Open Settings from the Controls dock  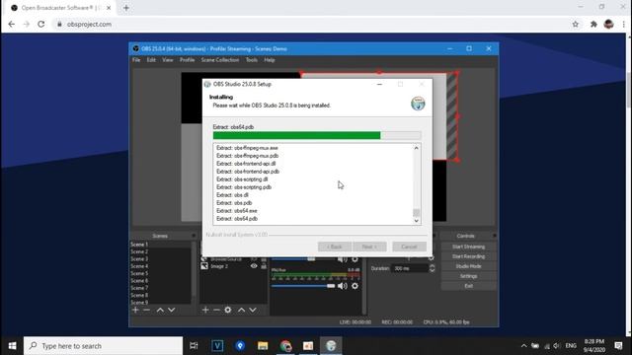click(x=468, y=276)
